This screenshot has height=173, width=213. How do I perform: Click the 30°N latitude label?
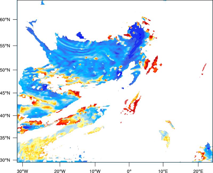(x=5, y=160)
